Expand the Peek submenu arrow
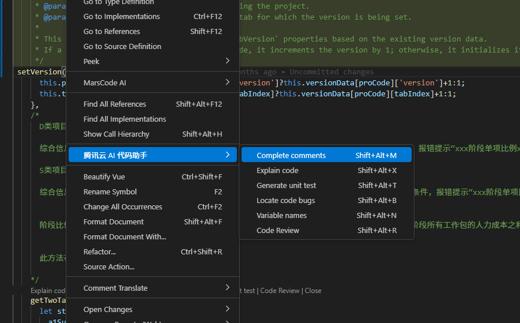520x323 pixels. pos(228,61)
